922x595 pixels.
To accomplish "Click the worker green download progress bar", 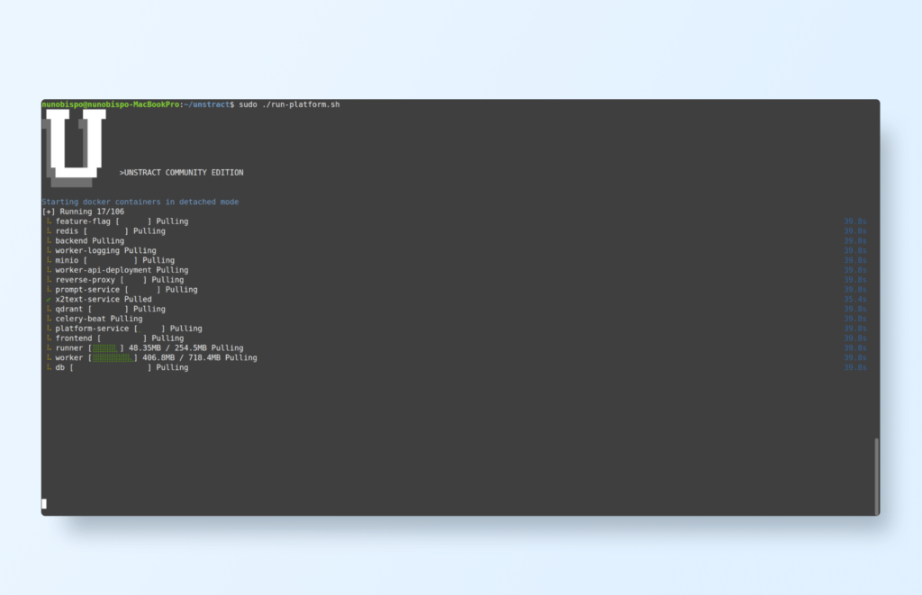I will point(113,357).
